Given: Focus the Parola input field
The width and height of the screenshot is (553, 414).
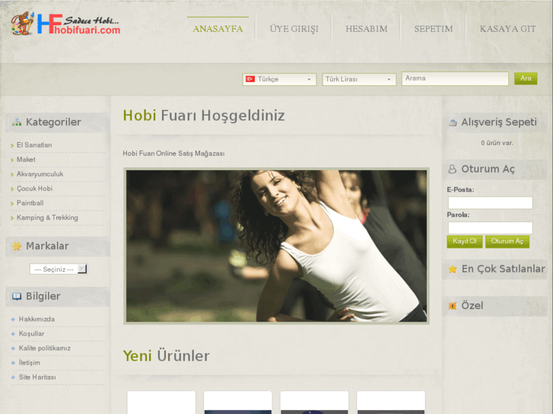Looking at the screenshot, I should (x=490, y=228).
